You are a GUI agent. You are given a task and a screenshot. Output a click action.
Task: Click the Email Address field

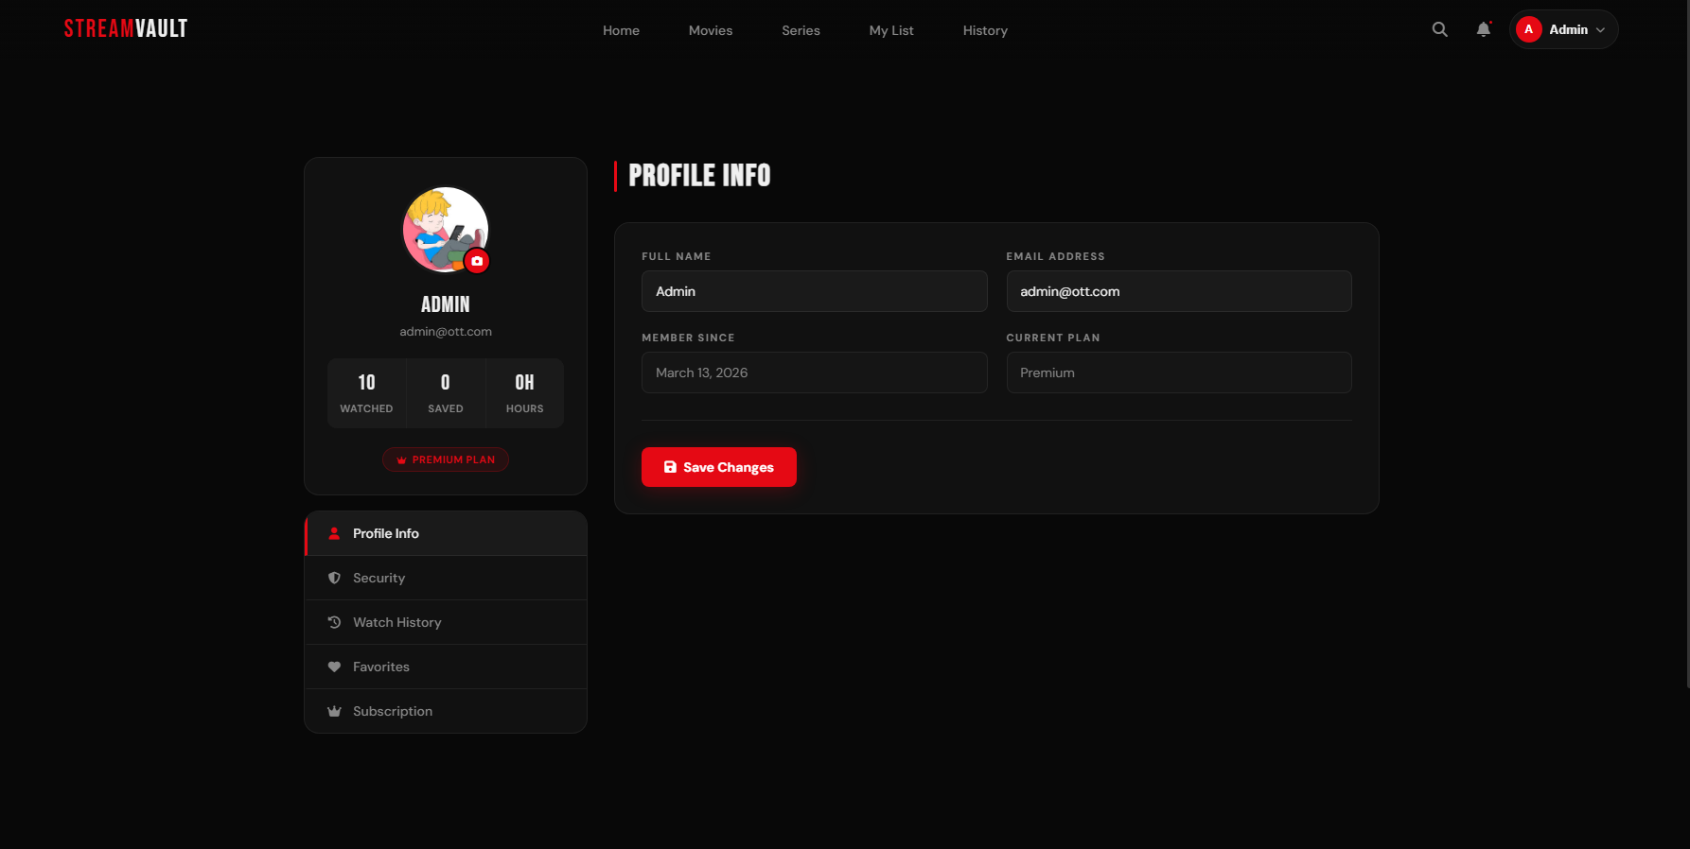click(x=1178, y=291)
